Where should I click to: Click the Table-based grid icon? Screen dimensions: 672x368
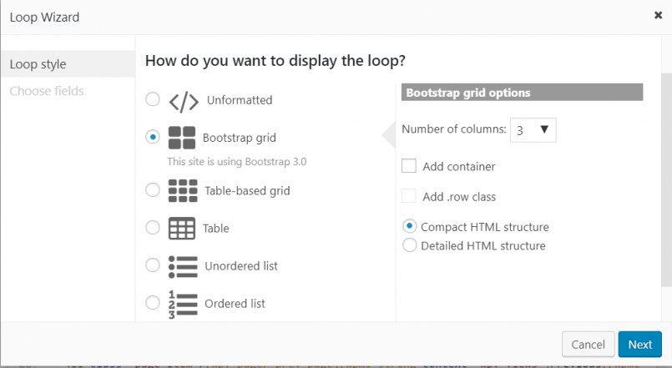183,190
